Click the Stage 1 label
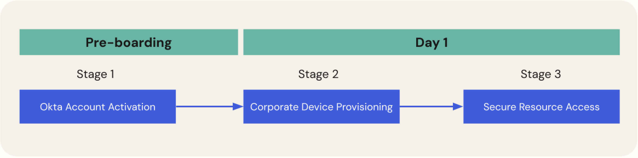Image resolution: width=638 pixels, height=158 pixels. point(96,74)
